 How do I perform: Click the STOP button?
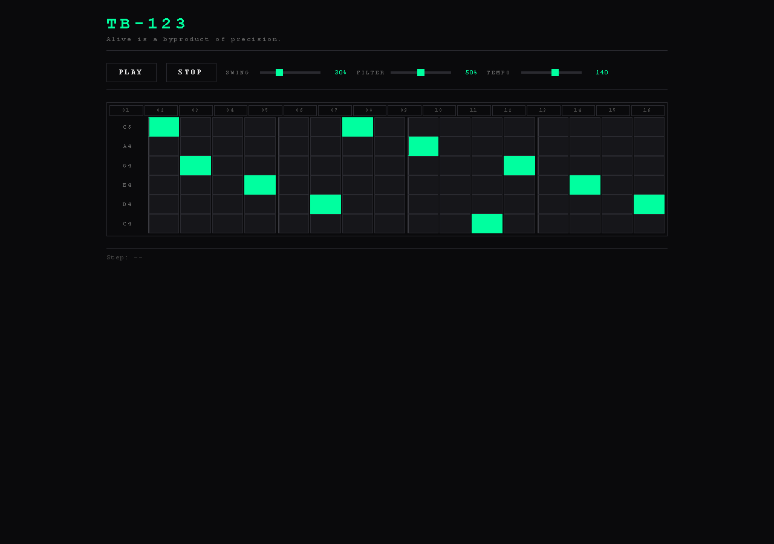tap(191, 73)
